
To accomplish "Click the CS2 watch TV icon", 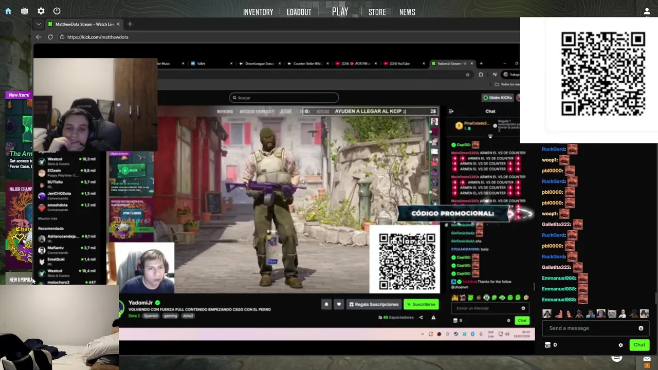I will tap(25, 11).
